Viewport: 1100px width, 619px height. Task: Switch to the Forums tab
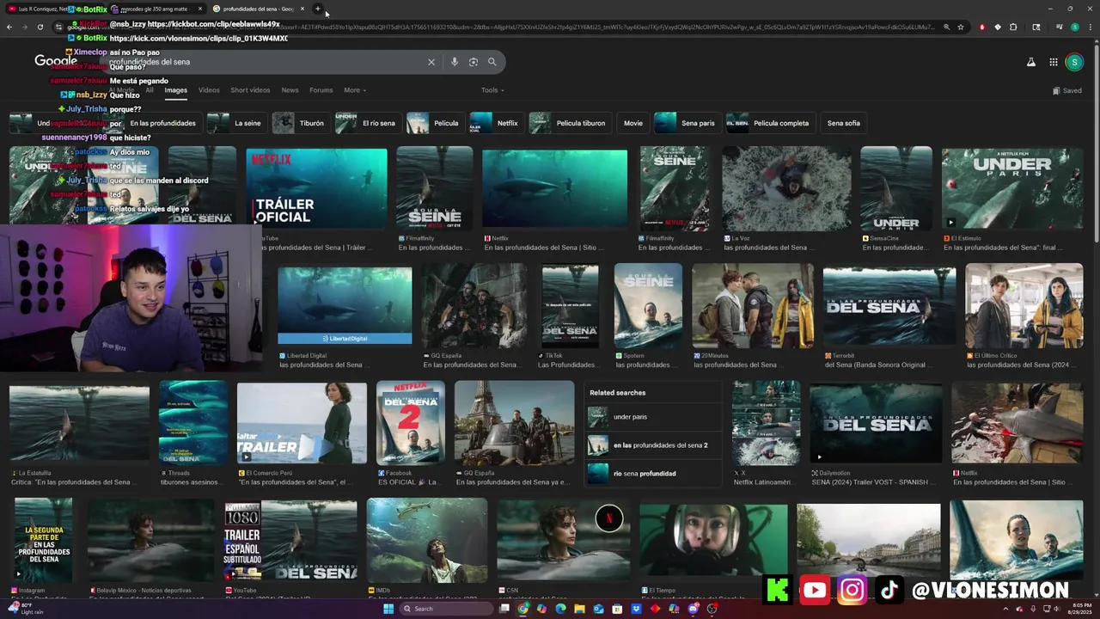click(x=321, y=90)
